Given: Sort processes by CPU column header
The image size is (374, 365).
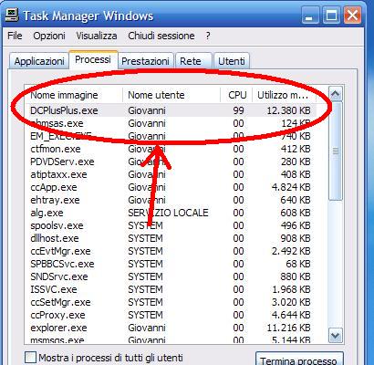Looking at the screenshot, I should tap(236, 95).
